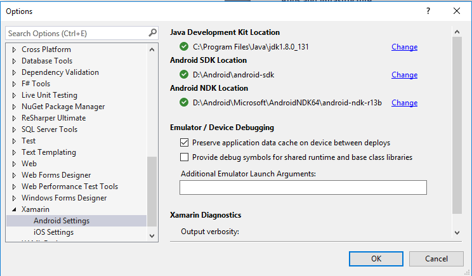The width and height of the screenshot is (472, 276).
Task: Confirm settings with OK button
Action: point(376,259)
